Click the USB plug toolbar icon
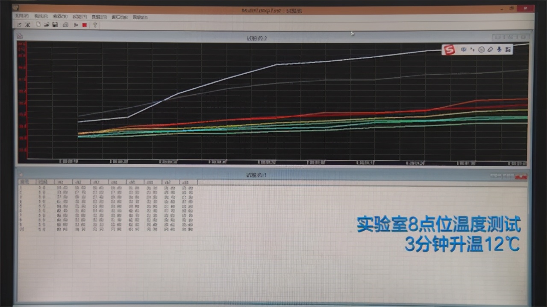The width and height of the screenshot is (547, 307). (x=95, y=25)
